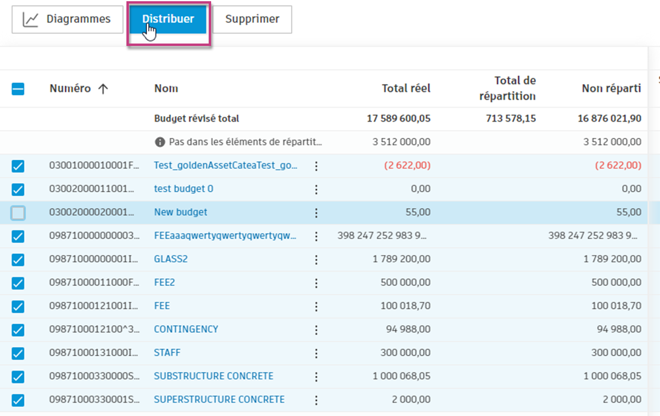Open more options for CONTINGENCY row
This screenshot has height=416, width=660.
coord(316,330)
